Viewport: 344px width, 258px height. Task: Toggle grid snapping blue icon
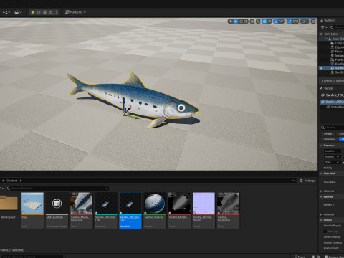[x=264, y=21]
